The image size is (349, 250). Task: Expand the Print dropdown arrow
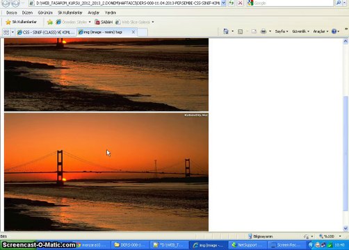(x=270, y=31)
